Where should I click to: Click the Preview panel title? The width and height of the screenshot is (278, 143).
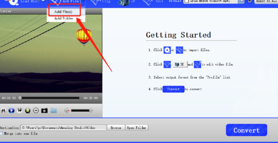(x=6, y=11)
